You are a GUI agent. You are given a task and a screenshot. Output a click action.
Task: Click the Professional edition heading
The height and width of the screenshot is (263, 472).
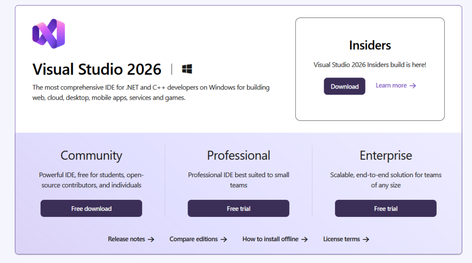pos(238,155)
